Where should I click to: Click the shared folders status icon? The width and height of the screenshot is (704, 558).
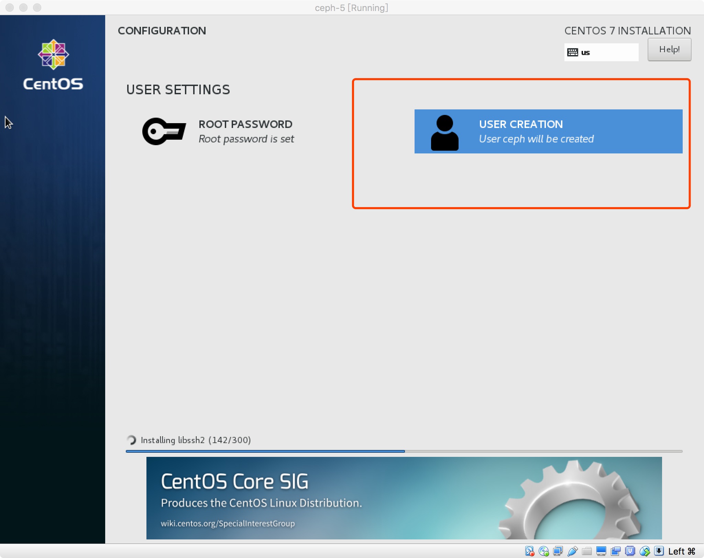click(587, 551)
